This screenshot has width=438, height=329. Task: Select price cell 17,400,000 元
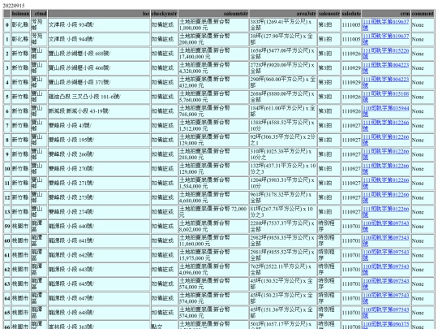(x=213, y=54)
